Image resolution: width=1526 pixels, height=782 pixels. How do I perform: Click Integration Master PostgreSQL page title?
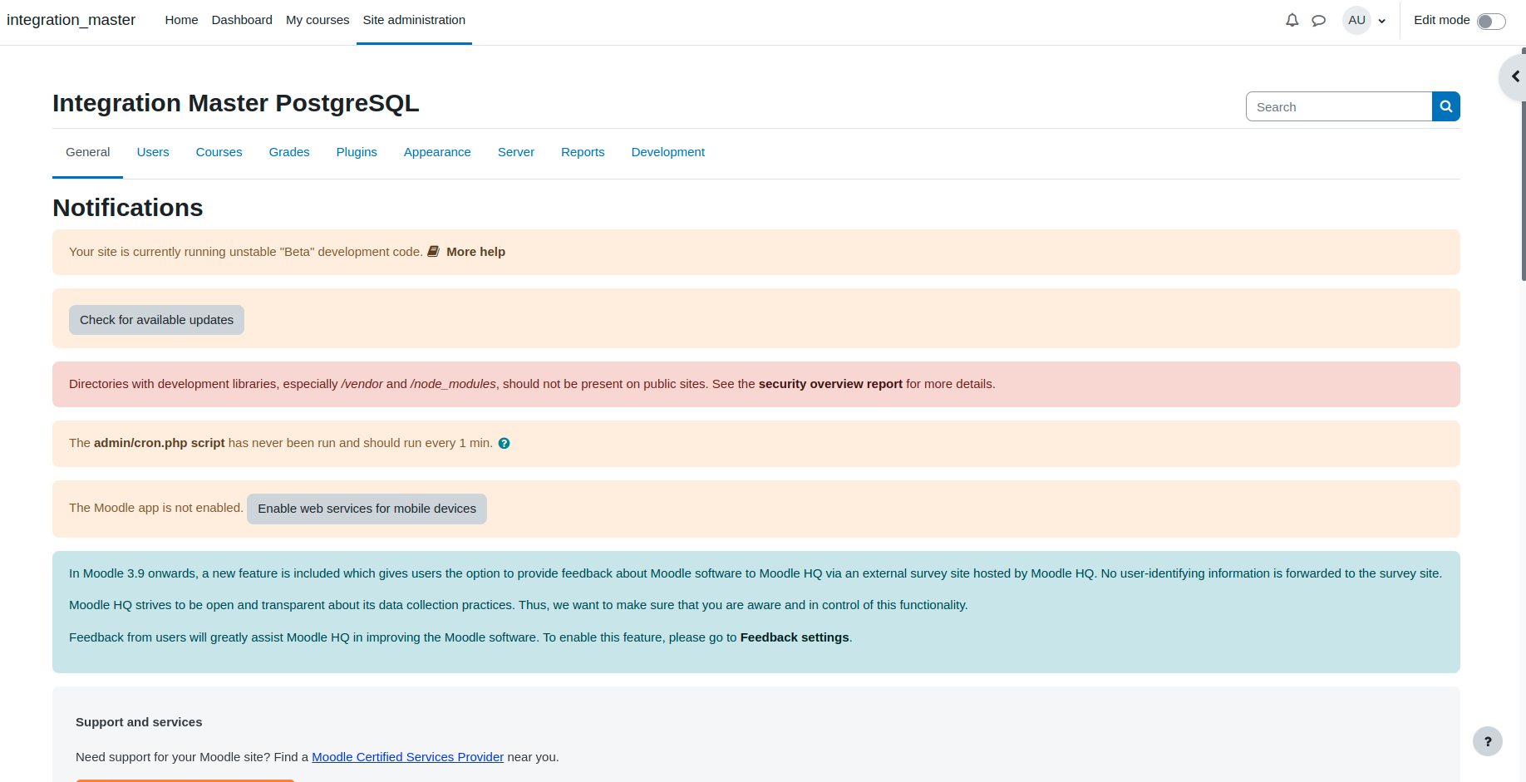tap(236, 103)
